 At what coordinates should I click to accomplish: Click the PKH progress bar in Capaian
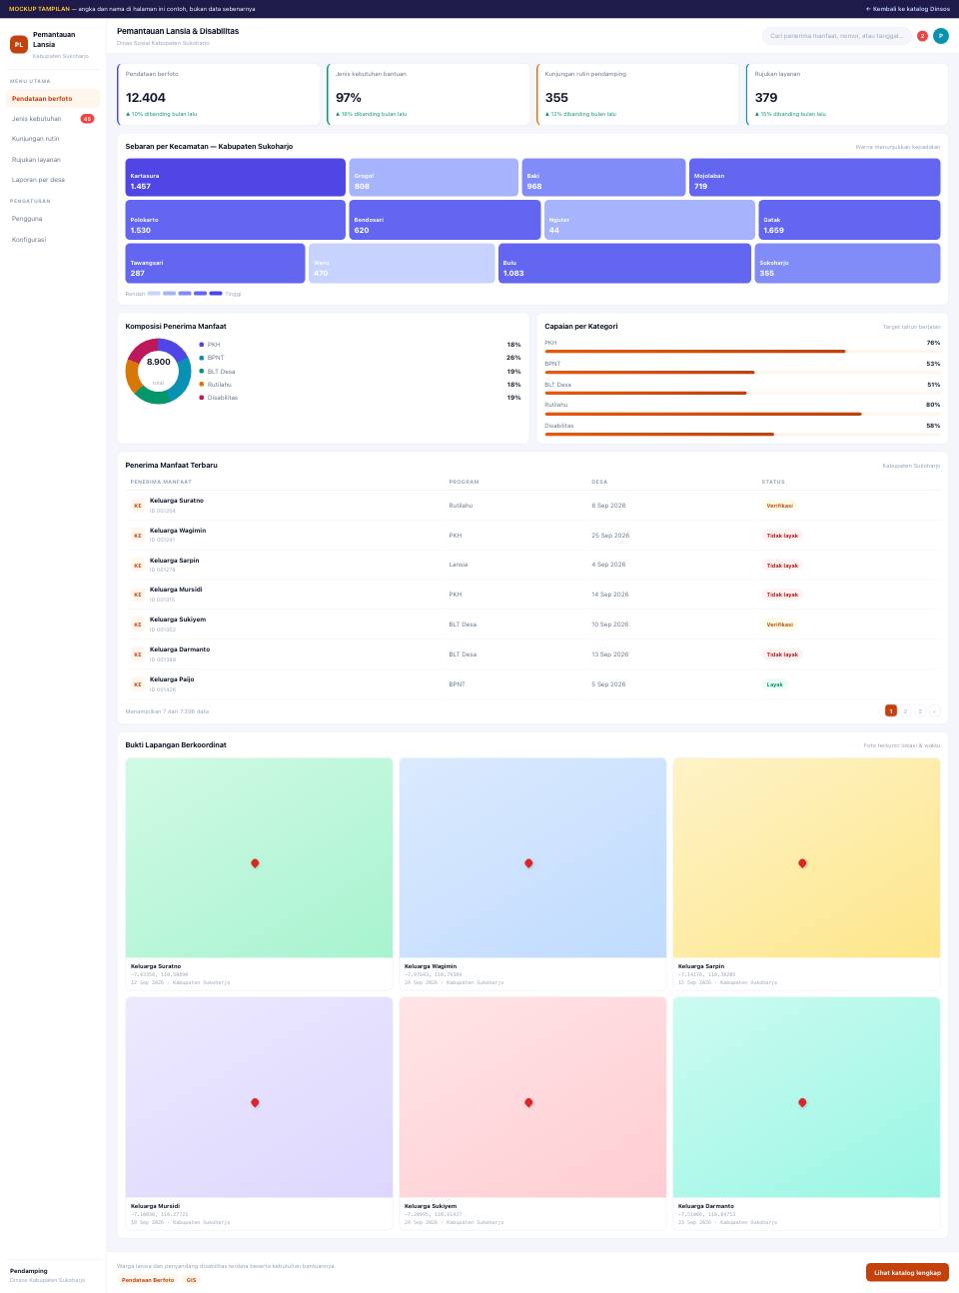(742, 351)
